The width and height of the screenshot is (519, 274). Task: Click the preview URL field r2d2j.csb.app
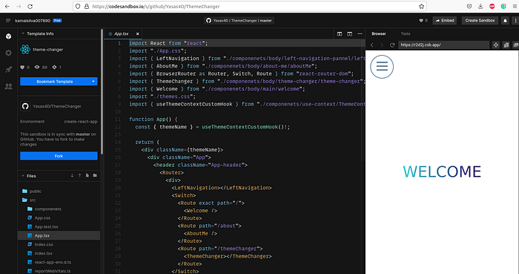click(x=443, y=45)
